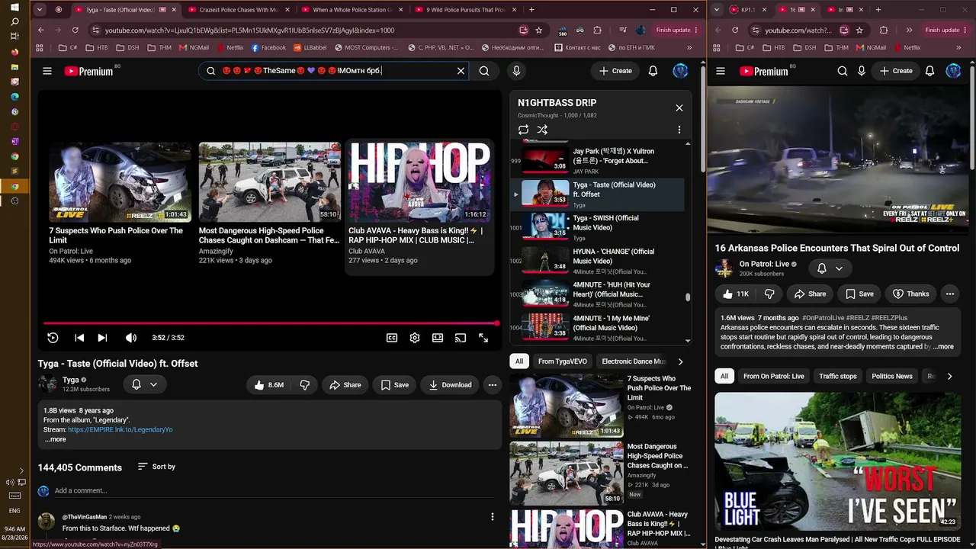Expand right window description with ...more

tap(942, 346)
